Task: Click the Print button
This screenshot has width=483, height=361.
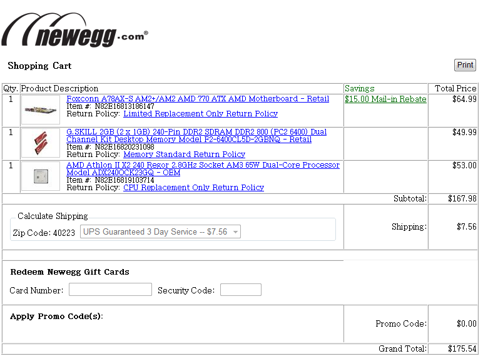Action: pyautogui.click(x=465, y=65)
